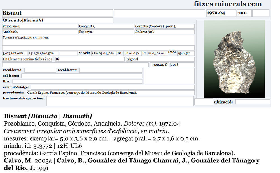
Task: Click the specimen size field 5,0x3,6x2,9cm
Action: [15, 53]
